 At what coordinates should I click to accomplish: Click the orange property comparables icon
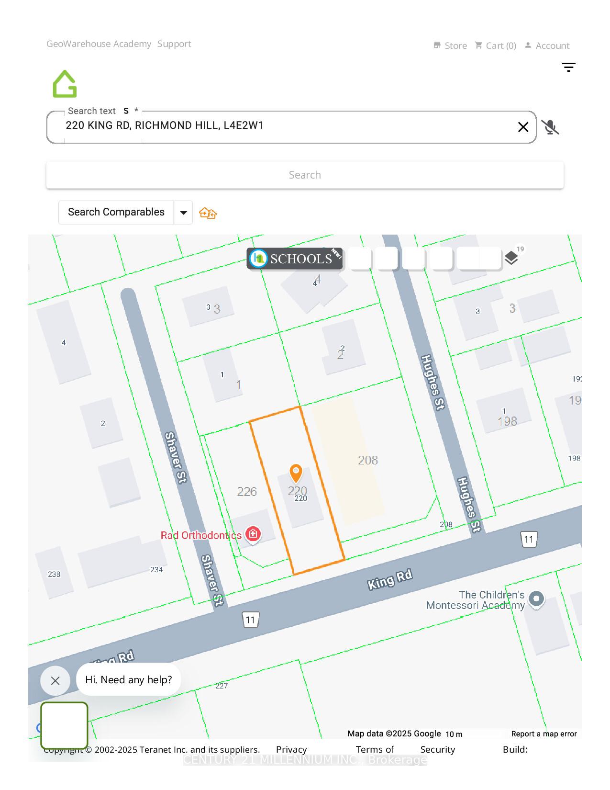(208, 213)
